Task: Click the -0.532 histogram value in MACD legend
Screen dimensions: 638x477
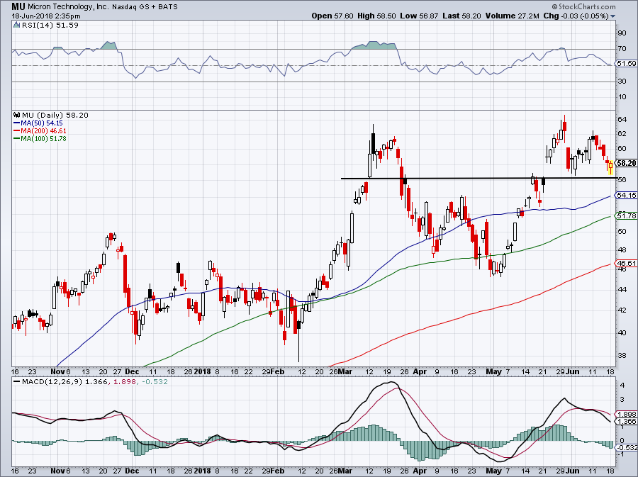Action: 155,382
